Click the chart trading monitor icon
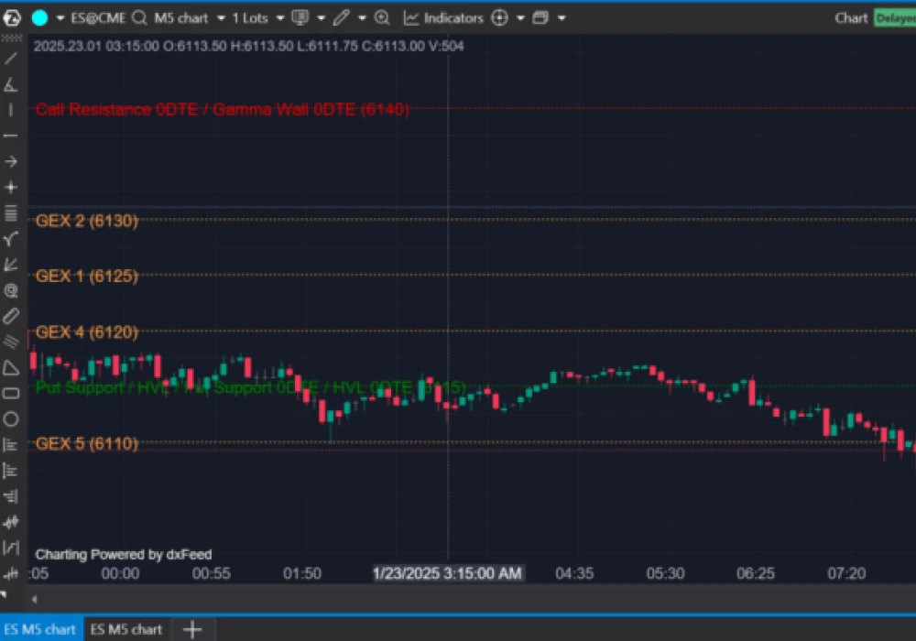 [x=300, y=18]
